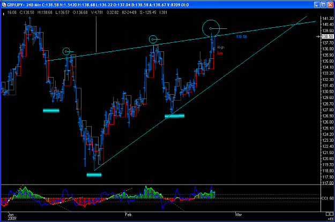Click the S:-125.45 value in data line

tap(148, 12)
